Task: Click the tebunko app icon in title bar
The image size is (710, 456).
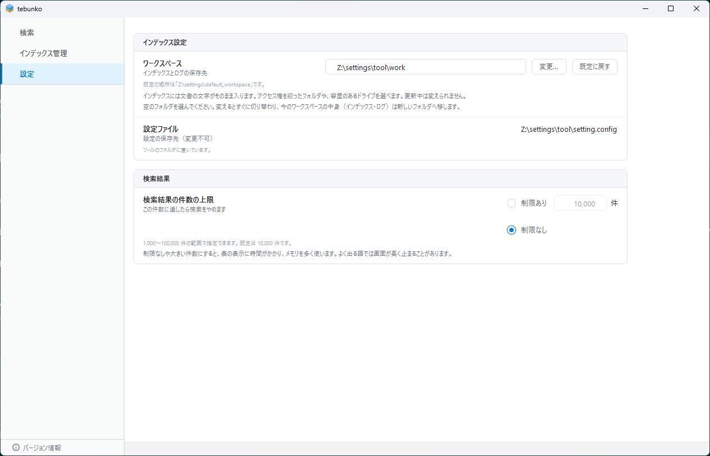Action: (x=10, y=8)
